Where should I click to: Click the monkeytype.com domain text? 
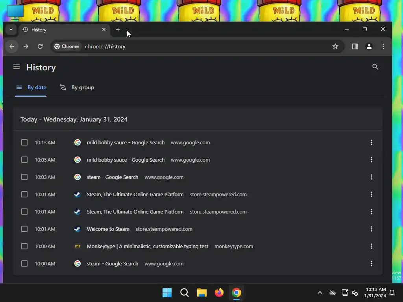point(234,246)
